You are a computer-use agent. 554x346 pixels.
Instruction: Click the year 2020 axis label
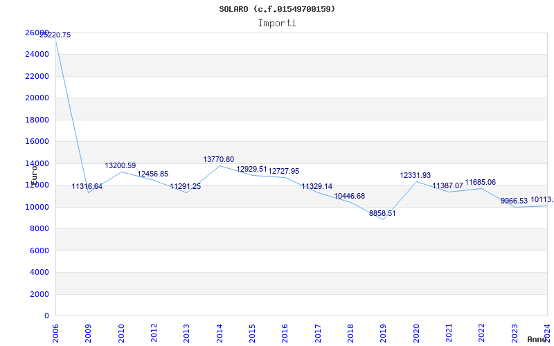416,334
